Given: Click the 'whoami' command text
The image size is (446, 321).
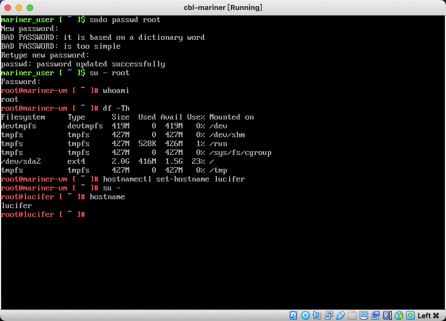Looking at the screenshot, I should pos(116,90).
